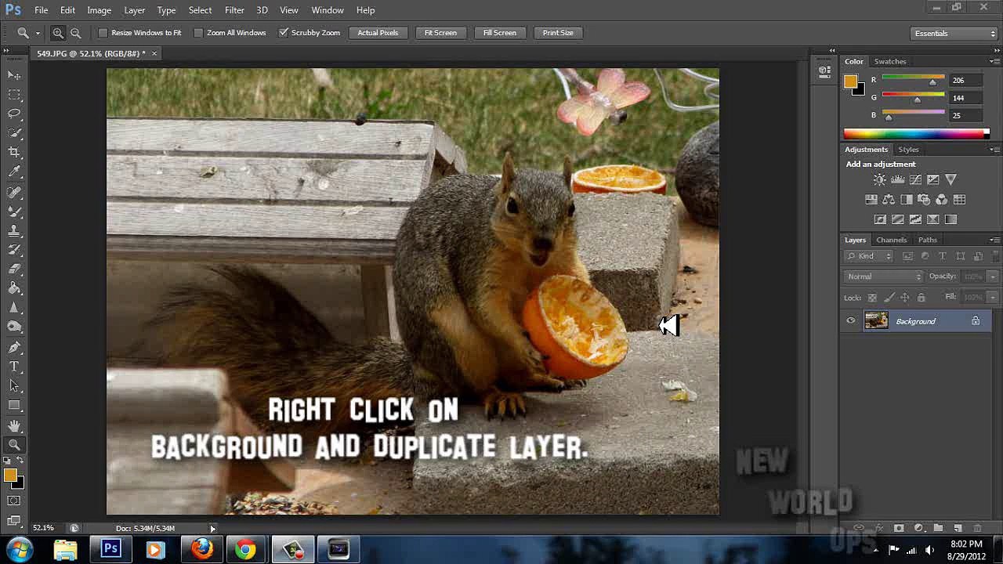Image resolution: width=1003 pixels, height=564 pixels.
Task: Switch to the Swatches tab
Action: 890,61
